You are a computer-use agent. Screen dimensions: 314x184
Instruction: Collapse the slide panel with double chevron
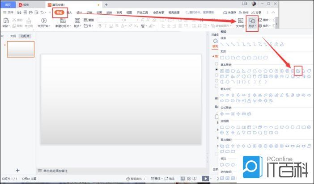tap(2, 36)
